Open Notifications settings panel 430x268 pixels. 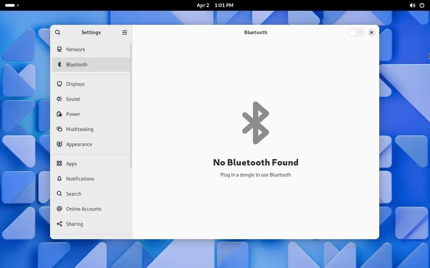coord(91,179)
